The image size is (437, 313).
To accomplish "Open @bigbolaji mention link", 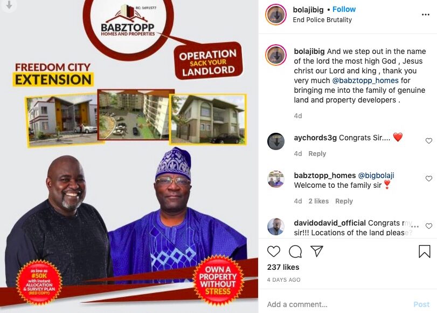I will coord(376,175).
